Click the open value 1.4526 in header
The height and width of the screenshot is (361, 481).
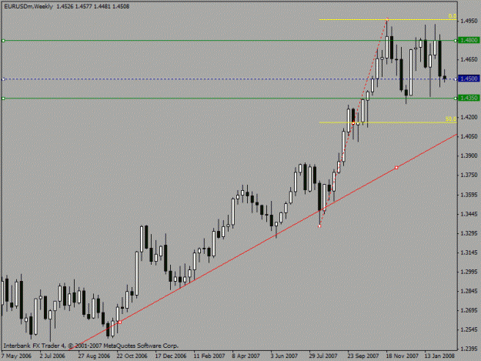pyautogui.click(x=65, y=6)
